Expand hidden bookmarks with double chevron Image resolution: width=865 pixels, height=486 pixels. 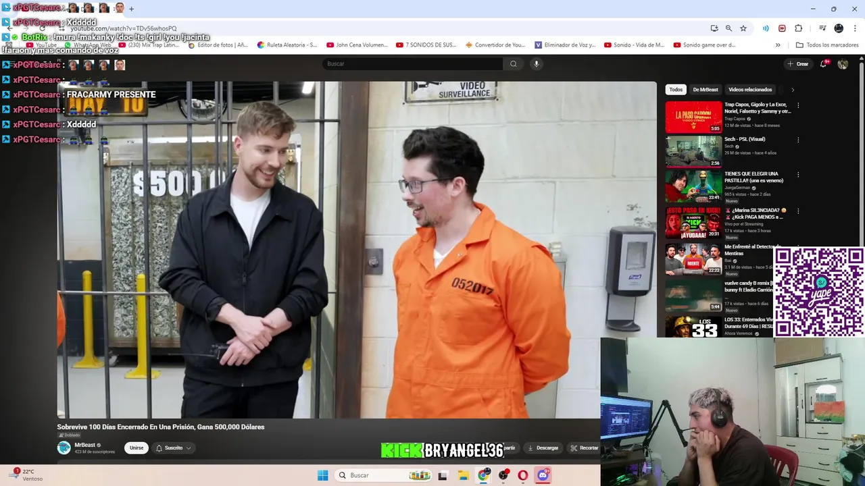(x=778, y=45)
